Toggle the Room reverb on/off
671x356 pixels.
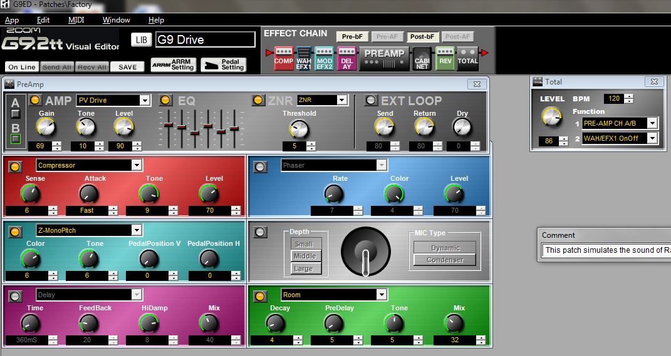pyautogui.click(x=260, y=296)
